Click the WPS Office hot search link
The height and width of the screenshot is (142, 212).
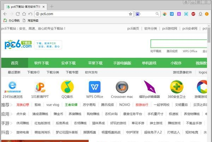click(x=190, y=51)
